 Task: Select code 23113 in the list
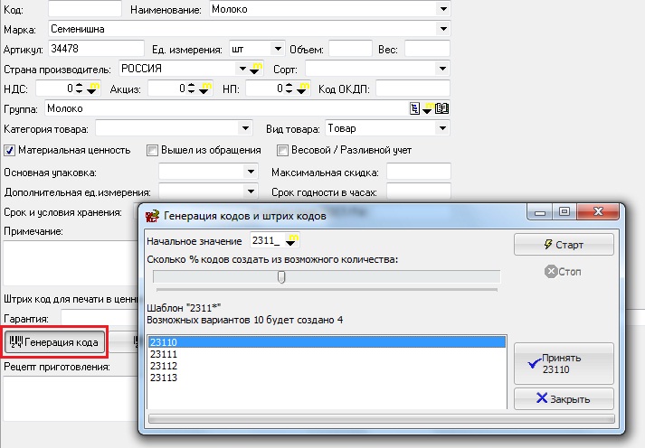pos(327,378)
